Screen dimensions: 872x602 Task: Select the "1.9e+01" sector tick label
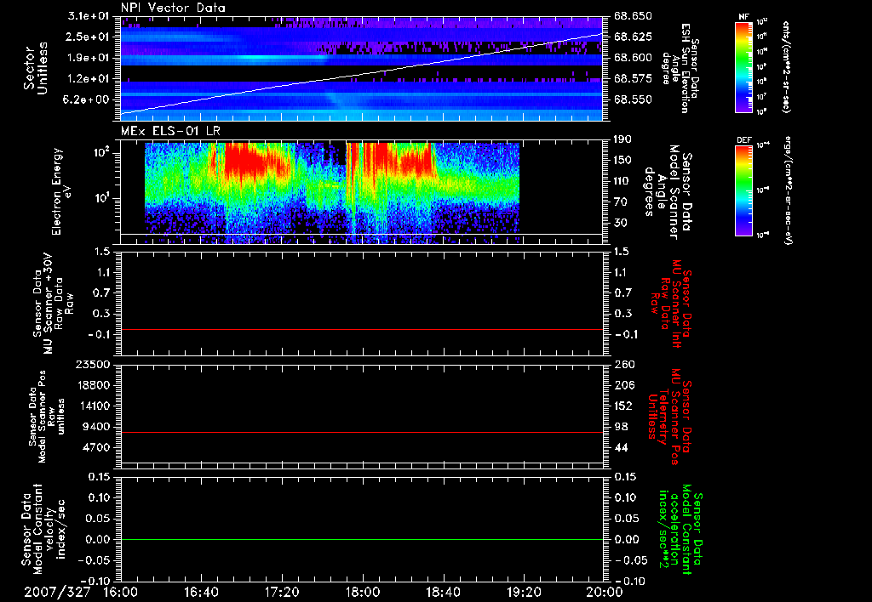click(89, 58)
